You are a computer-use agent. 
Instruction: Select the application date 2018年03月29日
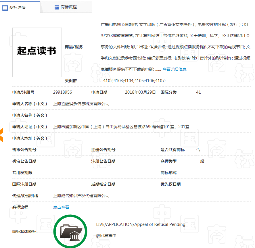coord(140,92)
